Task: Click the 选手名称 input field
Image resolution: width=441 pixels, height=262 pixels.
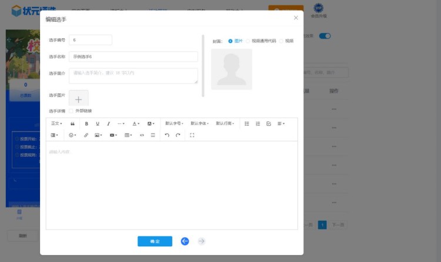Action: (x=133, y=57)
